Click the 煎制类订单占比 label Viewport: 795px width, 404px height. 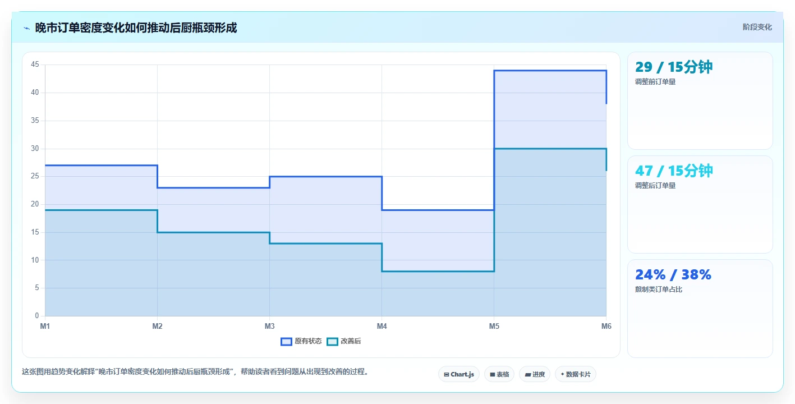pyautogui.click(x=659, y=290)
